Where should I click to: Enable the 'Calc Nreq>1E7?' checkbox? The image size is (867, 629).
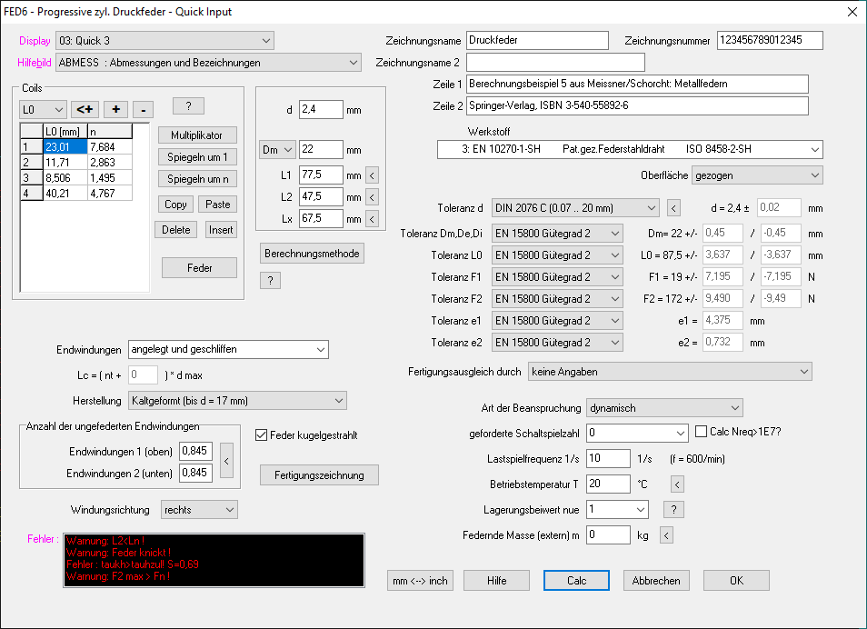702,432
